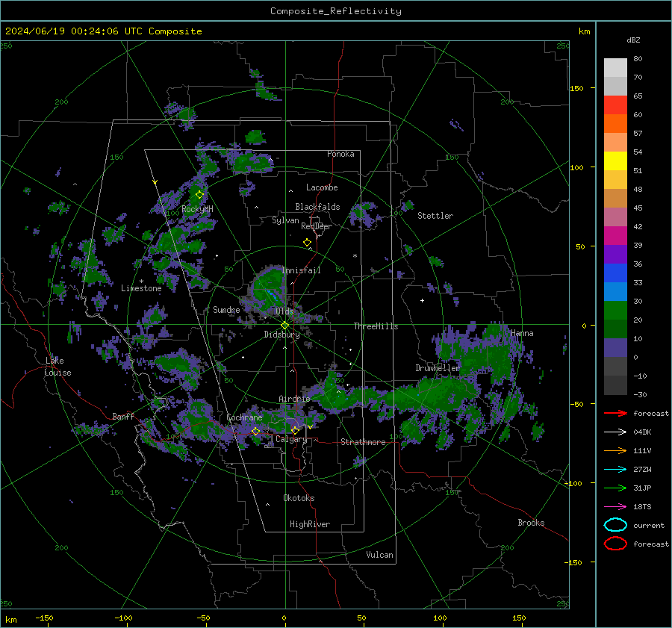Viewport: 672px width, 628px height.
Task: Click the white 04DK arrow in legend
Action: [x=615, y=432]
